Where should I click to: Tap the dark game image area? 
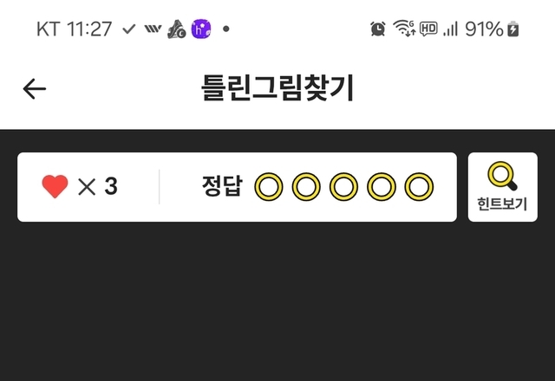[x=277, y=302]
